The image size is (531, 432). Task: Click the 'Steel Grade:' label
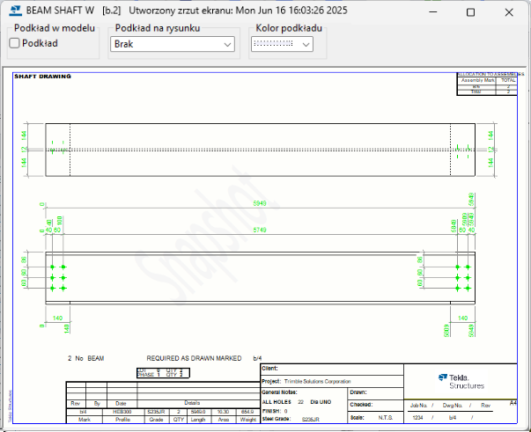click(277, 419)
